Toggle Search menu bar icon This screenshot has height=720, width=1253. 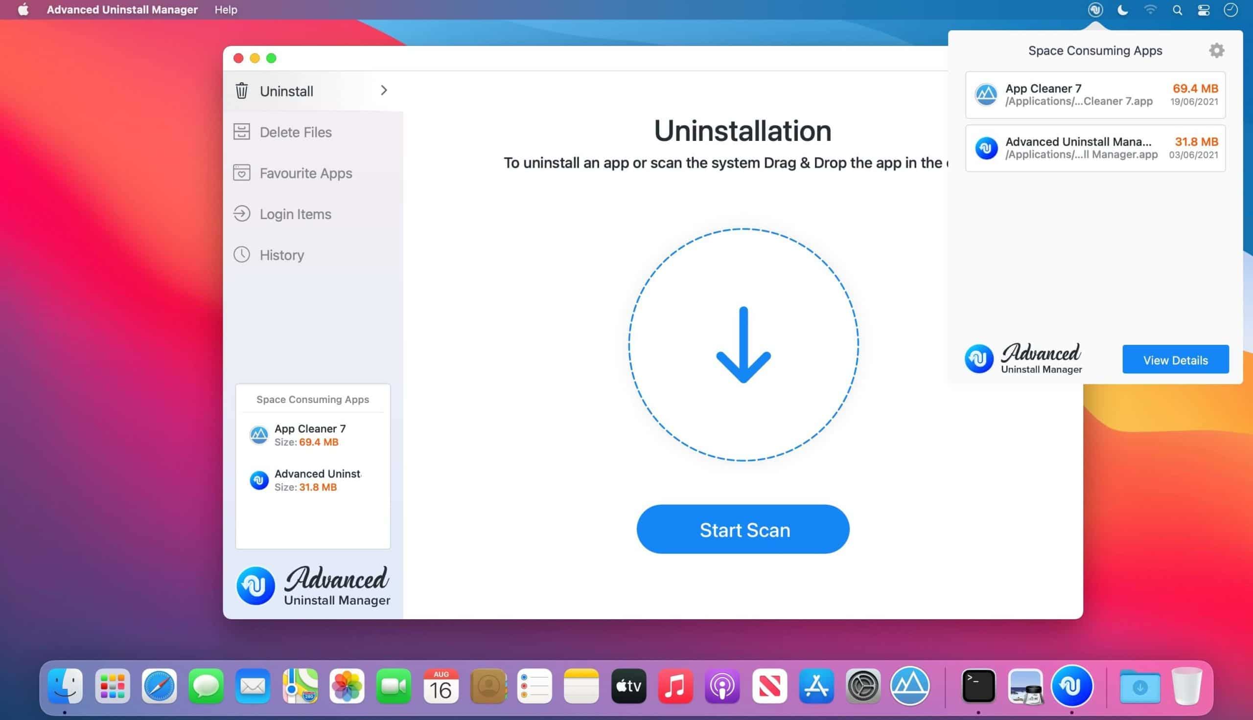pyautogui.click(x=1178, y=10)
